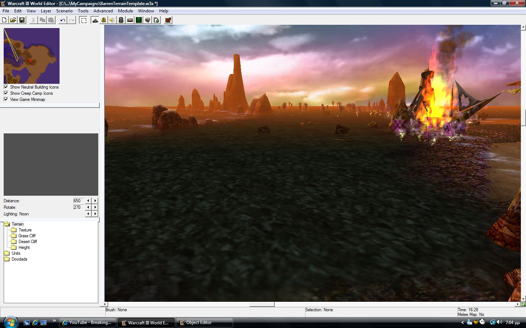Redo the last action
Viewport: 526px width, 328px height.
[x=72, y=20]
